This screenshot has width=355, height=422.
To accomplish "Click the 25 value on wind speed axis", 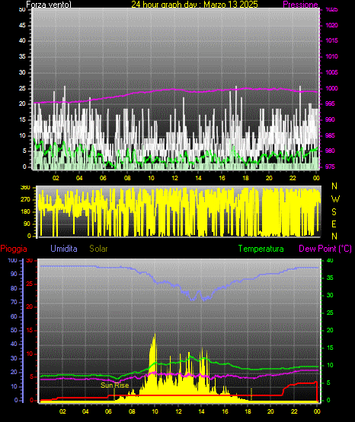I will pos(22,88).
